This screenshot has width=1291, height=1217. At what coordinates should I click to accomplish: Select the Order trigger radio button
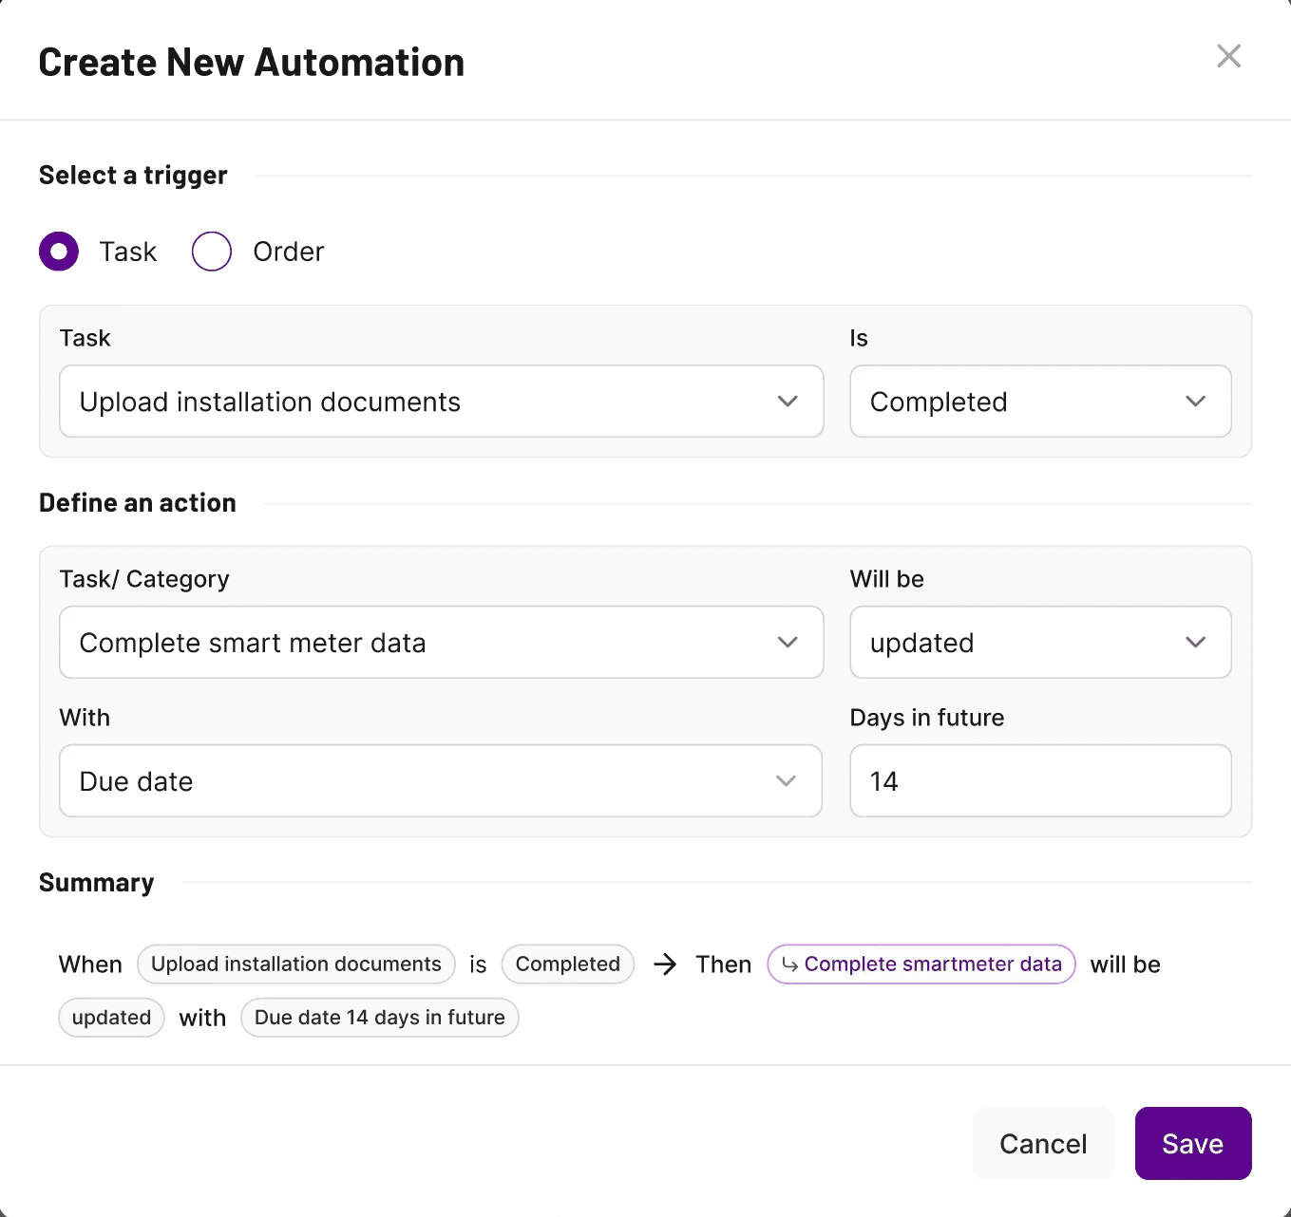click(x=212, y=252)
